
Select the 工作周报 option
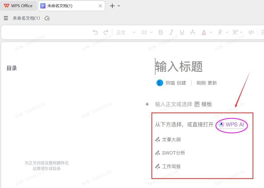coord(171,166)
